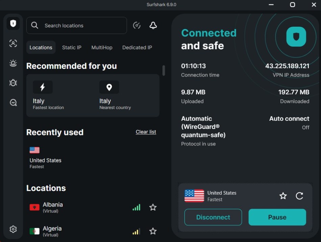Click the connected server United States flag
The height and width of the screenshot is (242, 321).
pyautogui.click(x=194, y=196)
